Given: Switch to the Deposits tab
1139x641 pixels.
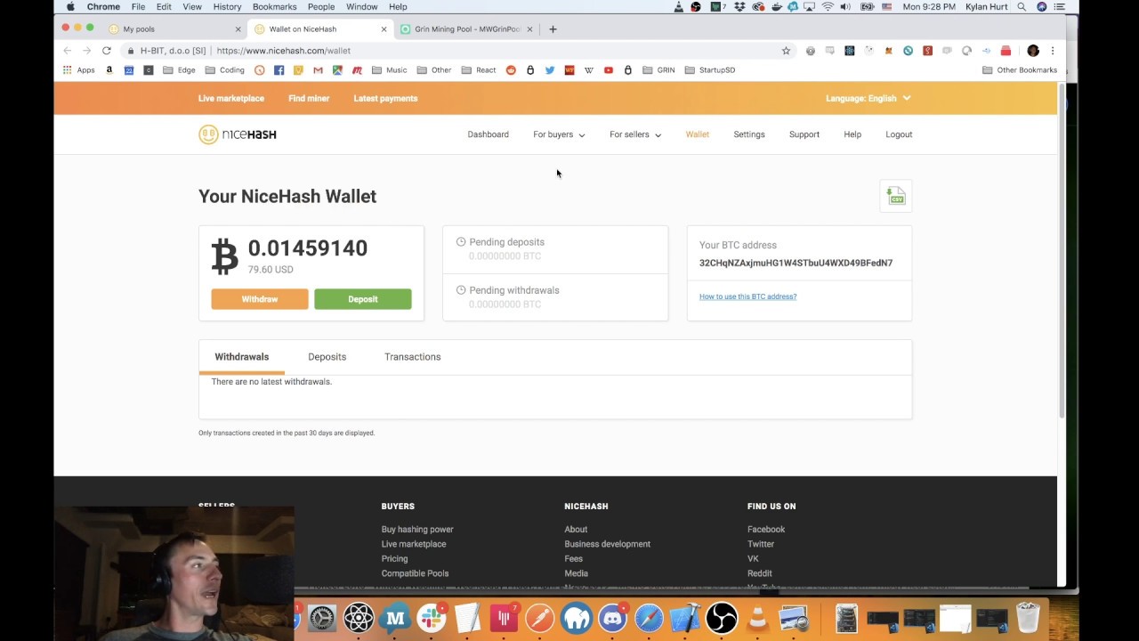Looking at the screenshot, I should coord(327,357).
